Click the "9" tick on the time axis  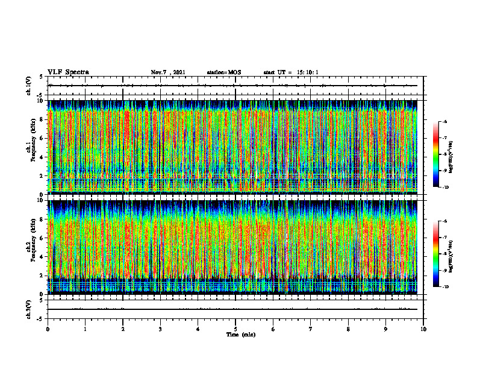385,329
